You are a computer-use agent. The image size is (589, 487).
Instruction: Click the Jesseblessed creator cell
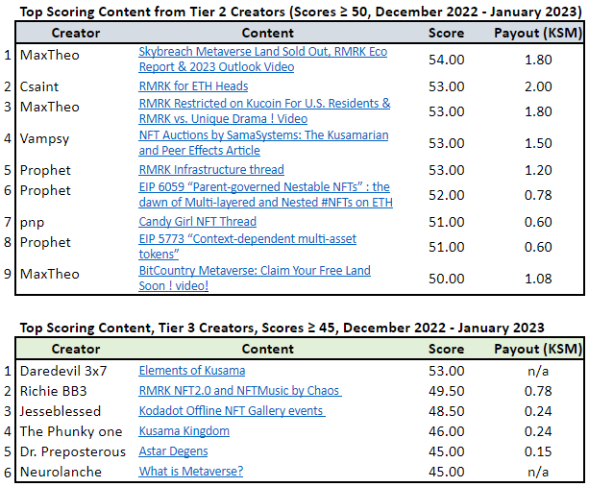[61, 411]
